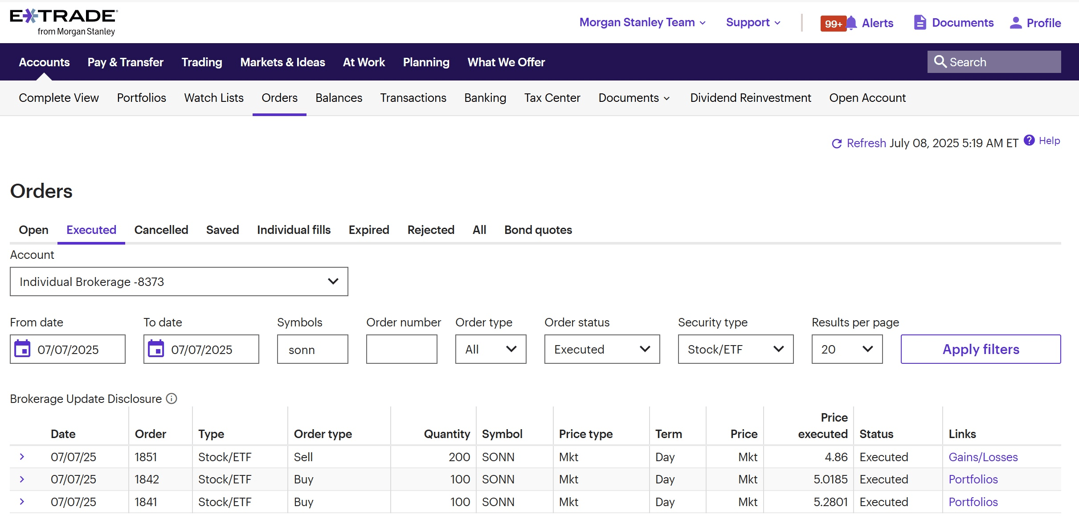Open Portfolios link for order 1841
This screenshot has width=1079, height=523.
tap(973, 502)
